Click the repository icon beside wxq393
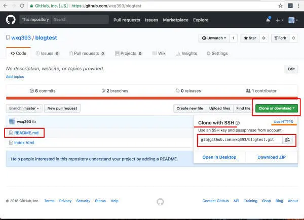This screenshot has height=220, width=304. click(8, 37)
